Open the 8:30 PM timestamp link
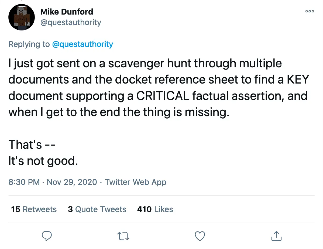This screenshot has height=249, width=323. point(24,182)
